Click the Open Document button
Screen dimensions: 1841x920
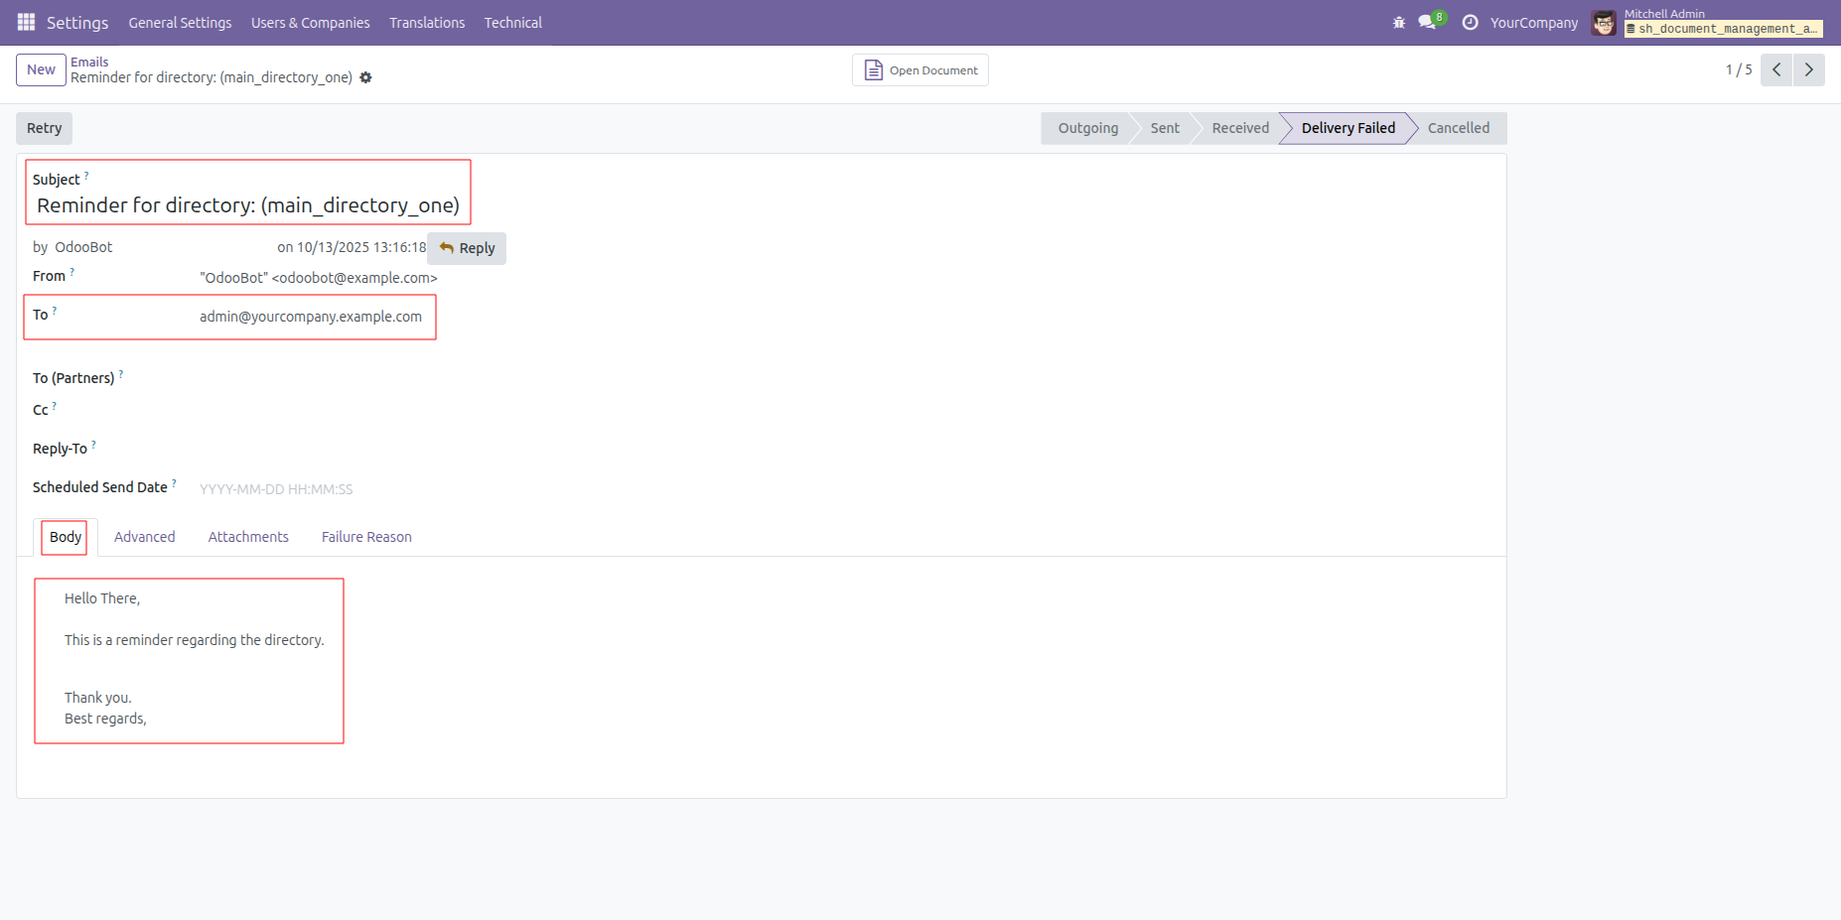tap(920, 70)
